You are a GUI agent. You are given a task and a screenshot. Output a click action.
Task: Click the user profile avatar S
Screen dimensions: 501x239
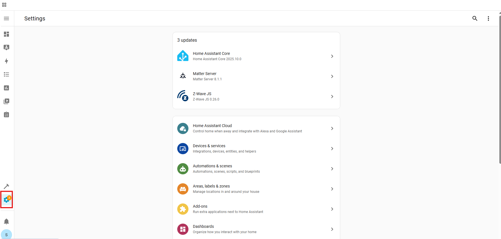pos(6,235)
